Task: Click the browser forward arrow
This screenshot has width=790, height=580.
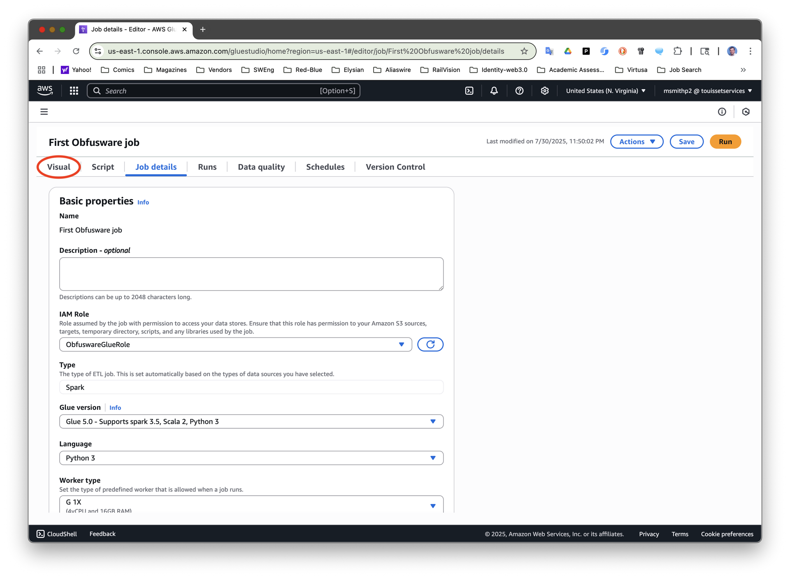Action: [x=58, y=51]
